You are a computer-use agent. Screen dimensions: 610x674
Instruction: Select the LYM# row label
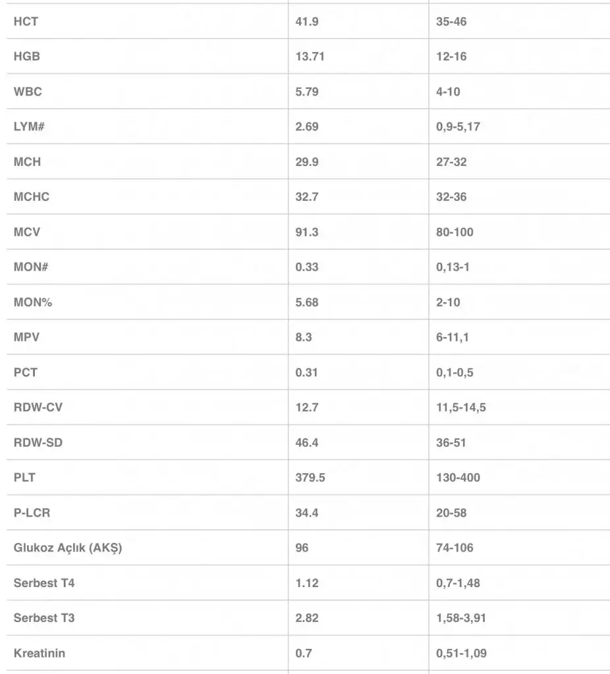29,126
